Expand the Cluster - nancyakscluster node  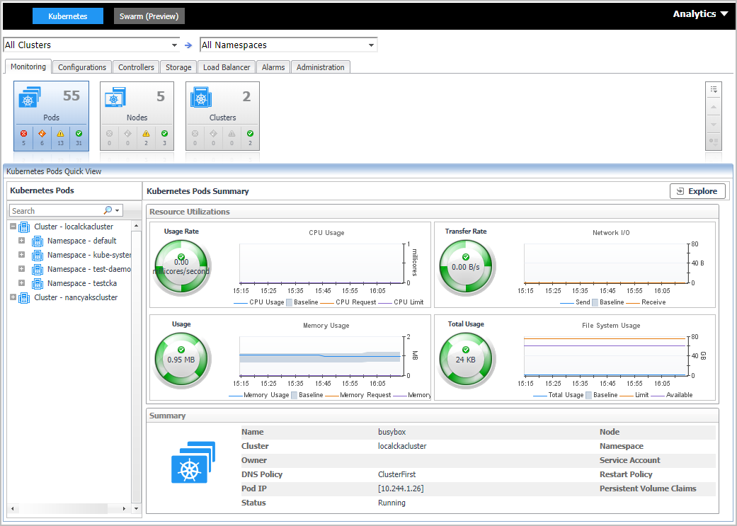click(13, 297)
